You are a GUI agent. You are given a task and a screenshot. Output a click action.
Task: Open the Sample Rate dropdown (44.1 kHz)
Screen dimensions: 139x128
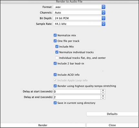pos(79,24)
